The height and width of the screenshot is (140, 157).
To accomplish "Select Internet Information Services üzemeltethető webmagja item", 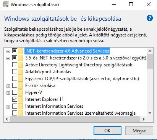I will point(80,113).
